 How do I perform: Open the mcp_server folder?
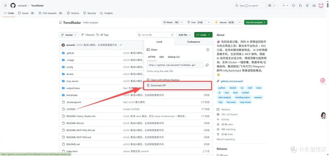coord(73,81)
